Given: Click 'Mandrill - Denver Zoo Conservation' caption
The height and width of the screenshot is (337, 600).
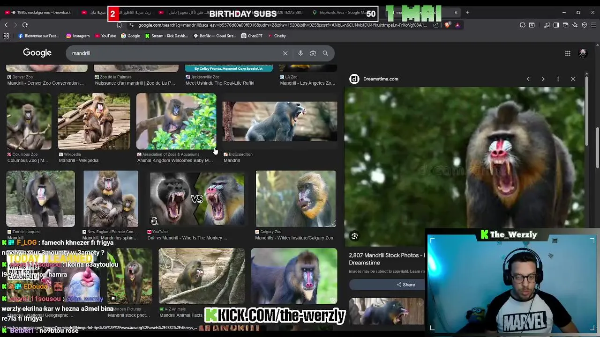Looking at the screenshot, I should pos(46,83).
